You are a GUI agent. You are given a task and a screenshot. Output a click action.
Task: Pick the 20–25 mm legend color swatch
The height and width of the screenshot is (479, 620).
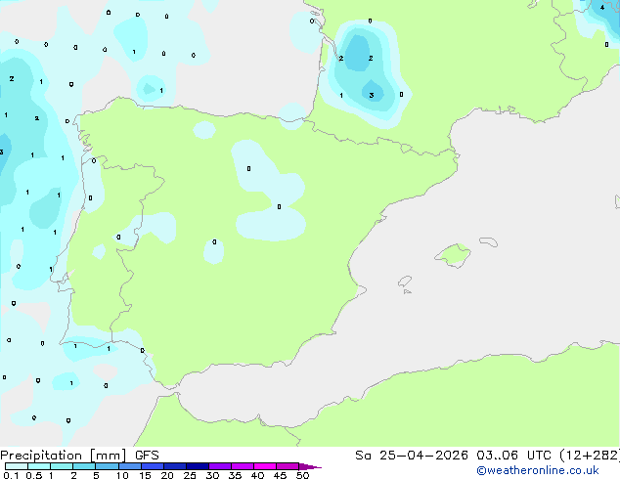click(175, 466)
